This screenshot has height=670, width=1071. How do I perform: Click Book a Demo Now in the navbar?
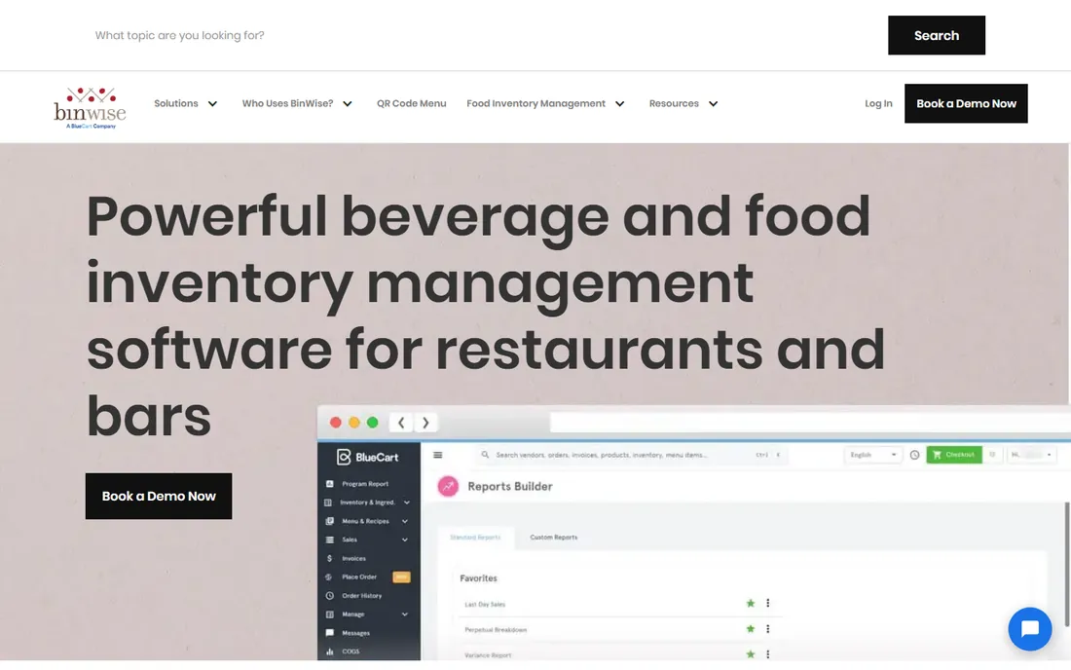(x=966, y=104)
